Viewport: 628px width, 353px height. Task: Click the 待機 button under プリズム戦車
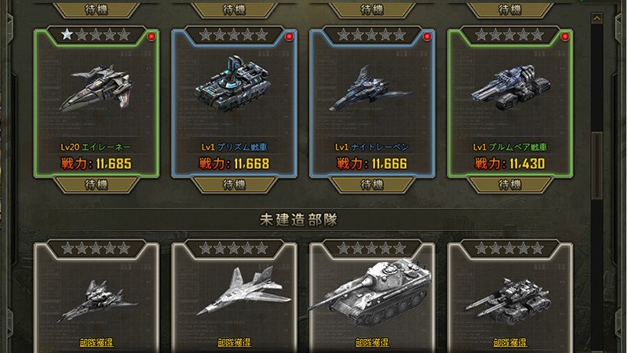[x=234, y=185]
